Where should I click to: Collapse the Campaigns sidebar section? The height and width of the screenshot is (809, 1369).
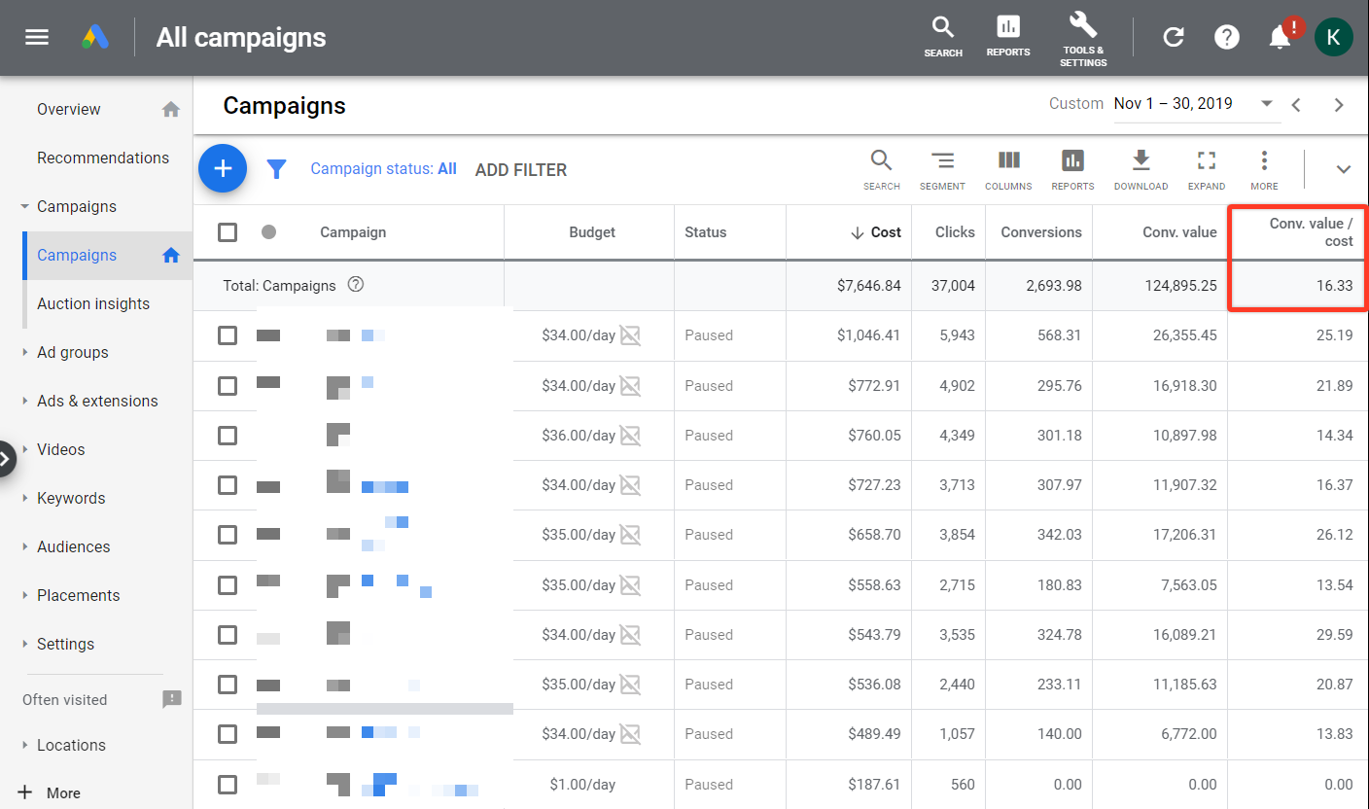[24, 206]
